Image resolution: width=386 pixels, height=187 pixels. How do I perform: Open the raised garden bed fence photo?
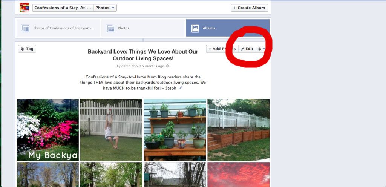239,130
